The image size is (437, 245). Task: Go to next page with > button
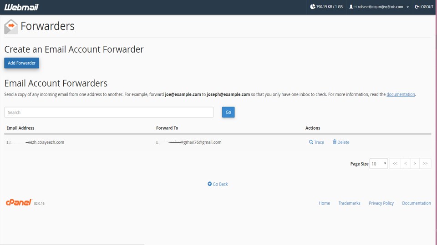pos(415,164)
